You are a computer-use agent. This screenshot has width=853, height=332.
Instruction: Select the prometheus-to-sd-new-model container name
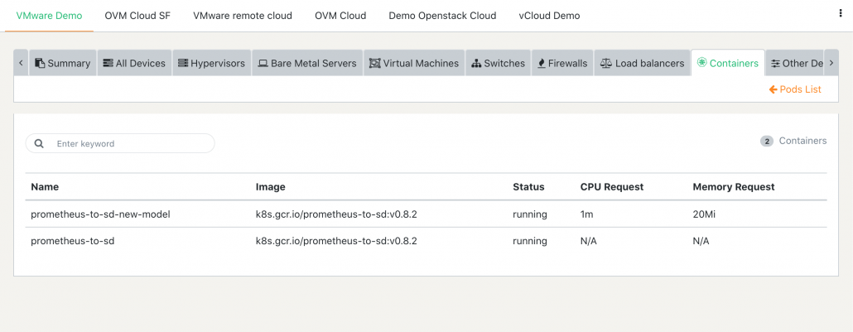(x=101, y=214)
